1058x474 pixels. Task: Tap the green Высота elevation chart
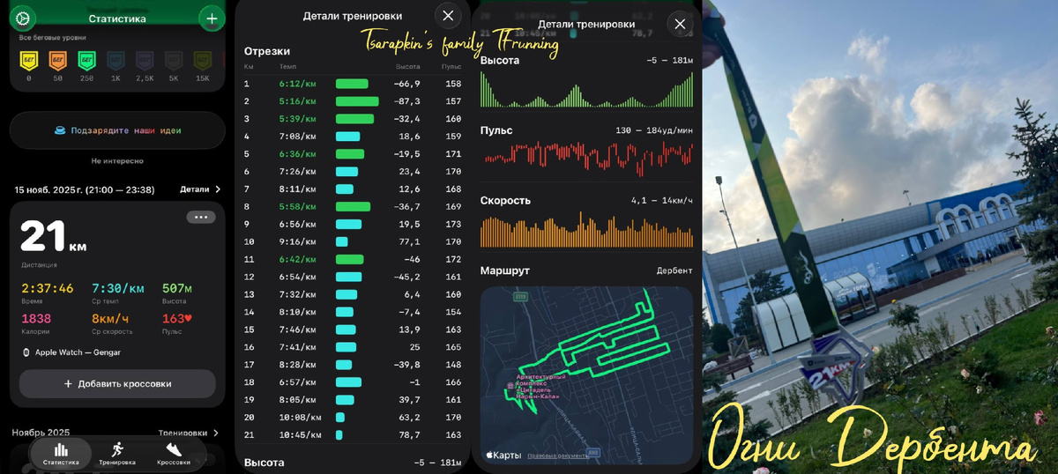tap(586, 91)
